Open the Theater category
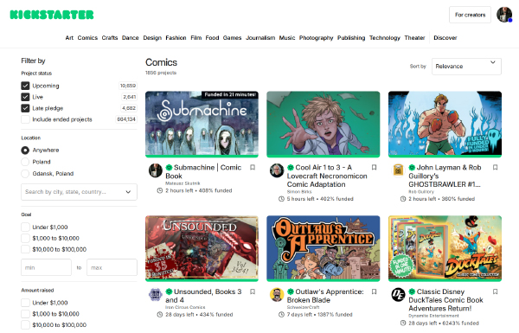Screen dimensions: 519x333 tap(414, 38)
